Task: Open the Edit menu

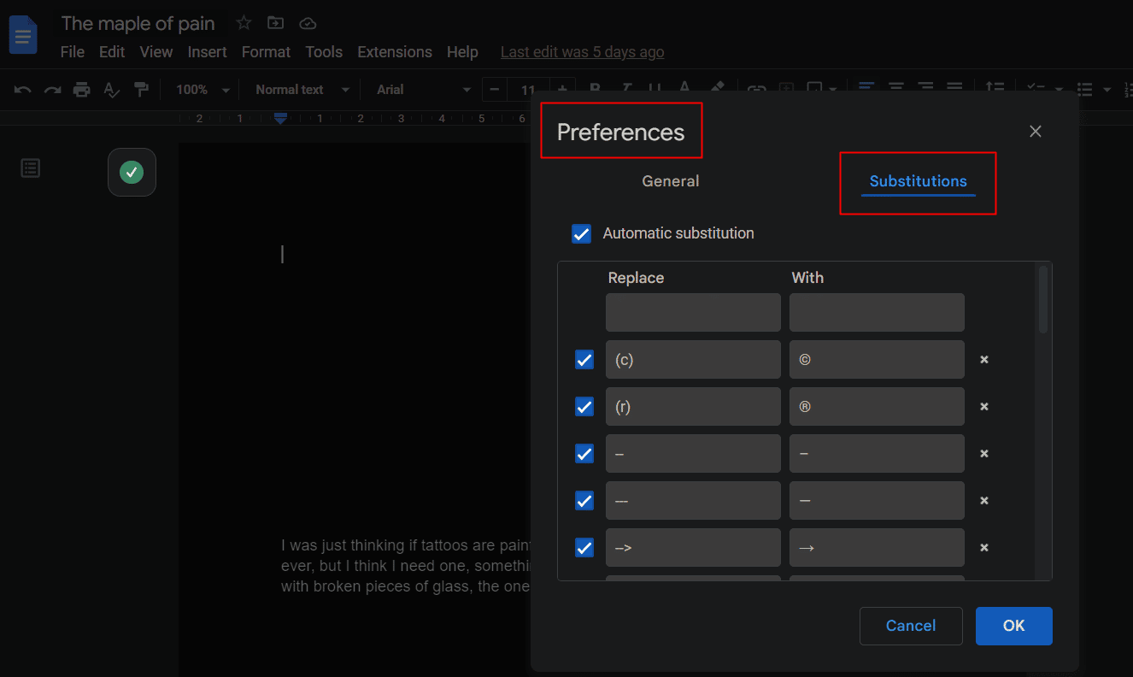Action: click(112, 52)
